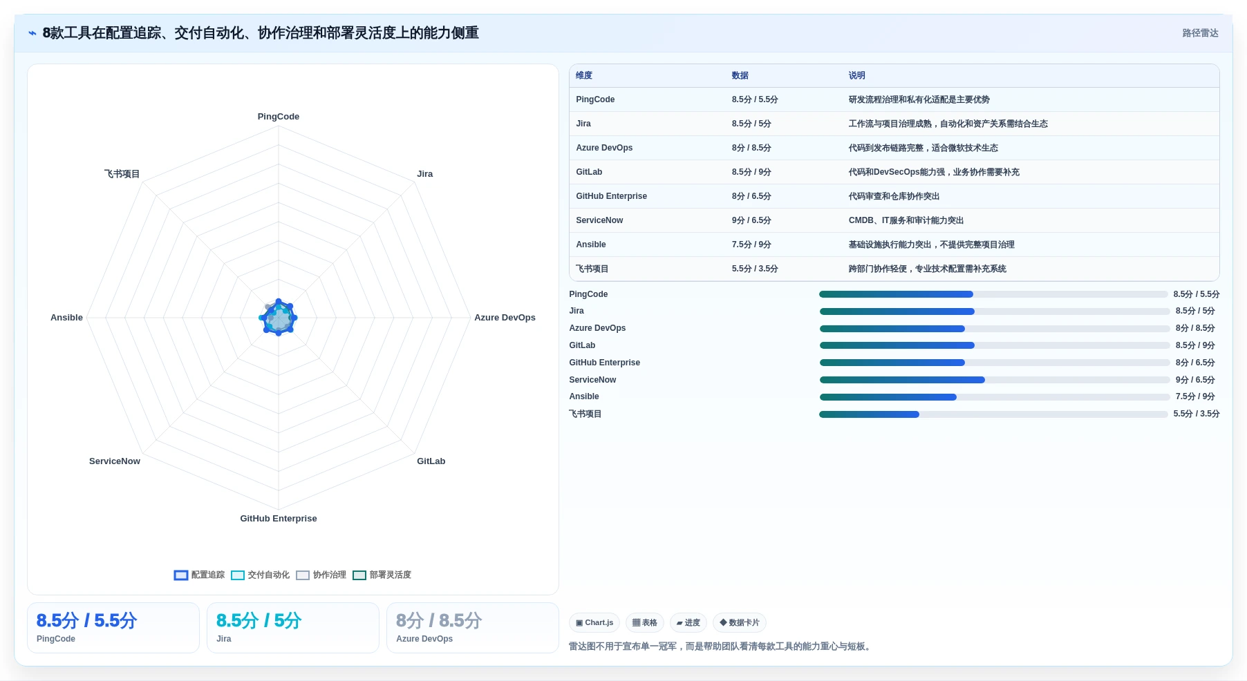Screen dimensions: 1247x681
Task: Toggle the 部署灵活度 legend series
Action: [x=382, y=575]
